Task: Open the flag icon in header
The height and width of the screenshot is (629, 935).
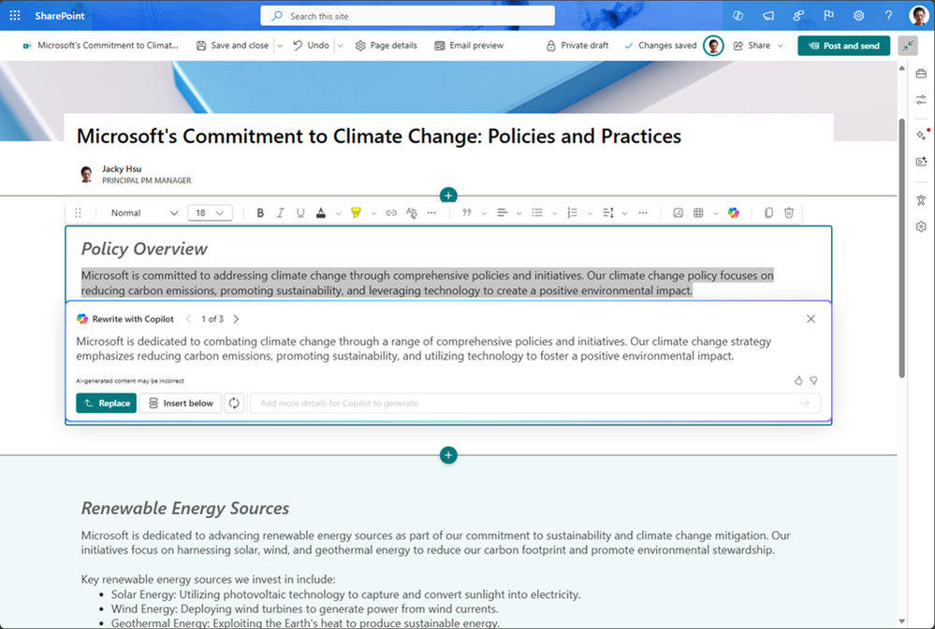Action: pyautogui.click(x=828, y=16)
